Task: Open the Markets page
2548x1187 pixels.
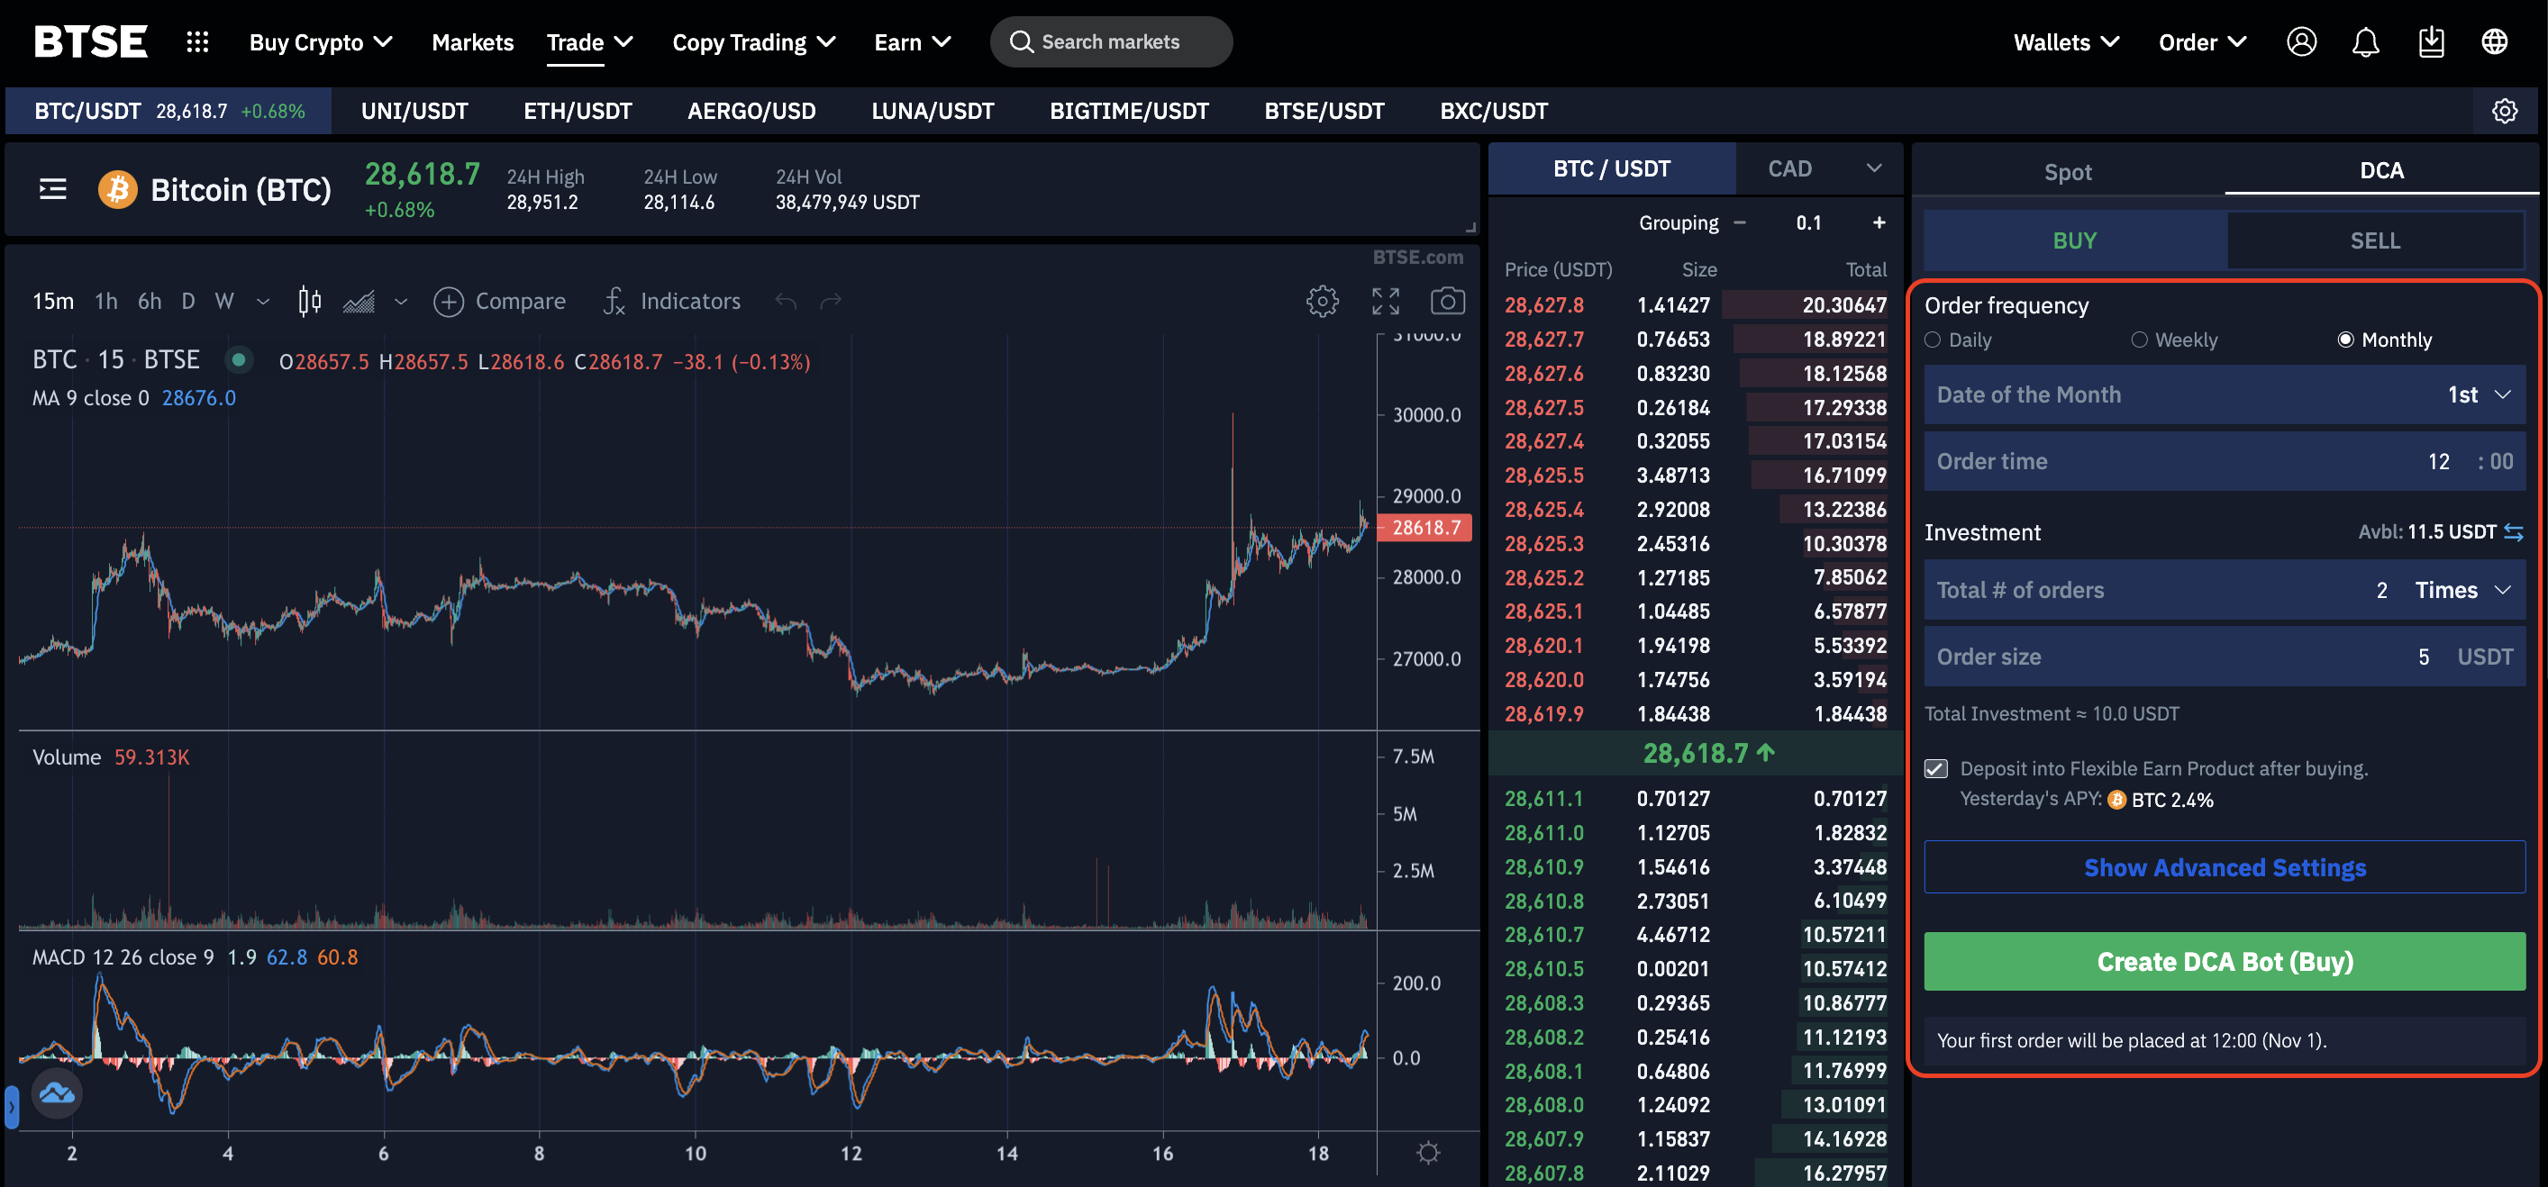Action: [472, 41]
